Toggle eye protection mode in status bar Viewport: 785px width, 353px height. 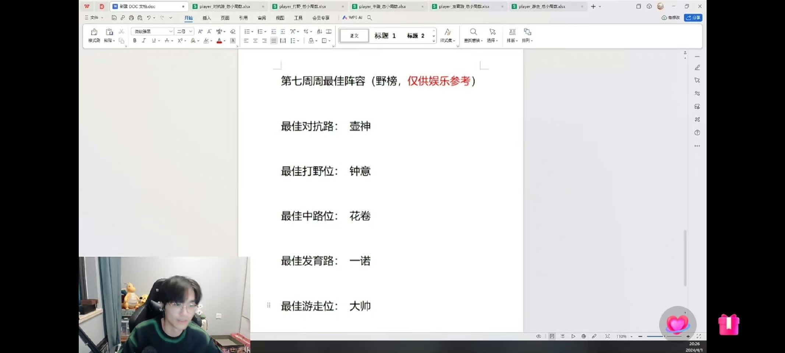pos(538,336)
